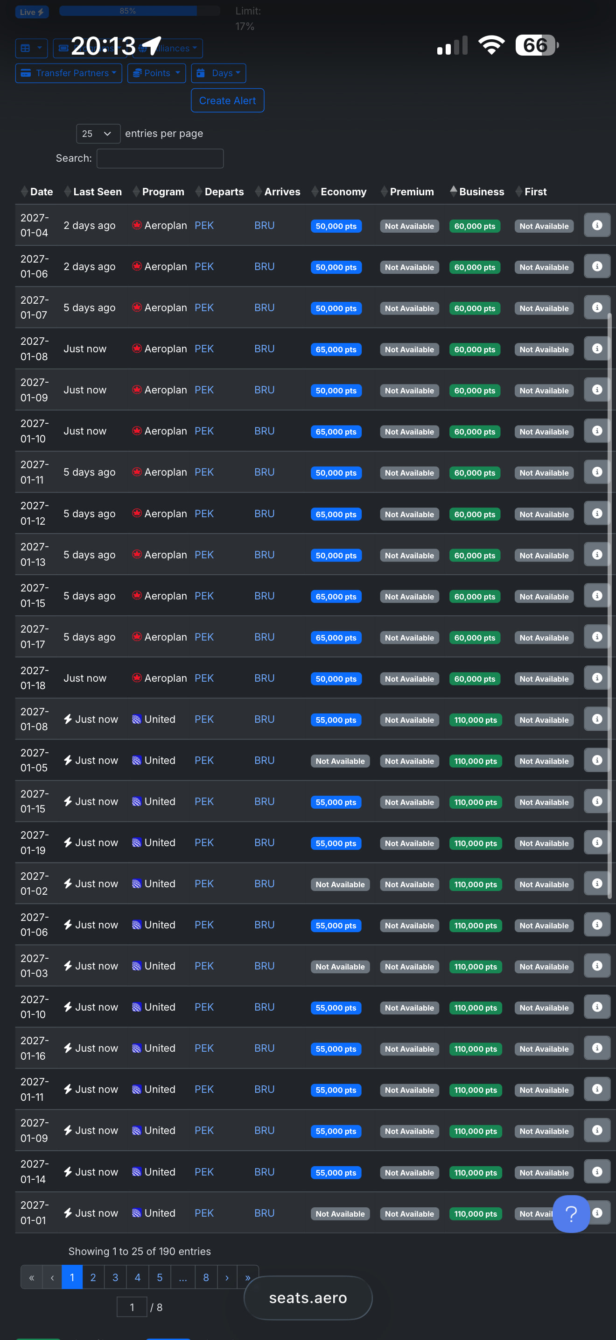The width and height of the screenshot is (616, 1340).
Task: Change the 25 entries per page selector
Action: pos(98,134)
